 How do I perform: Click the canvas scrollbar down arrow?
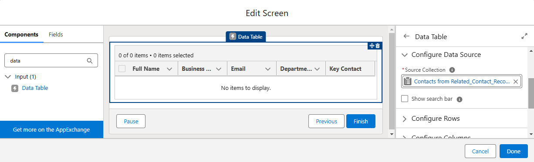coord(391,134)
